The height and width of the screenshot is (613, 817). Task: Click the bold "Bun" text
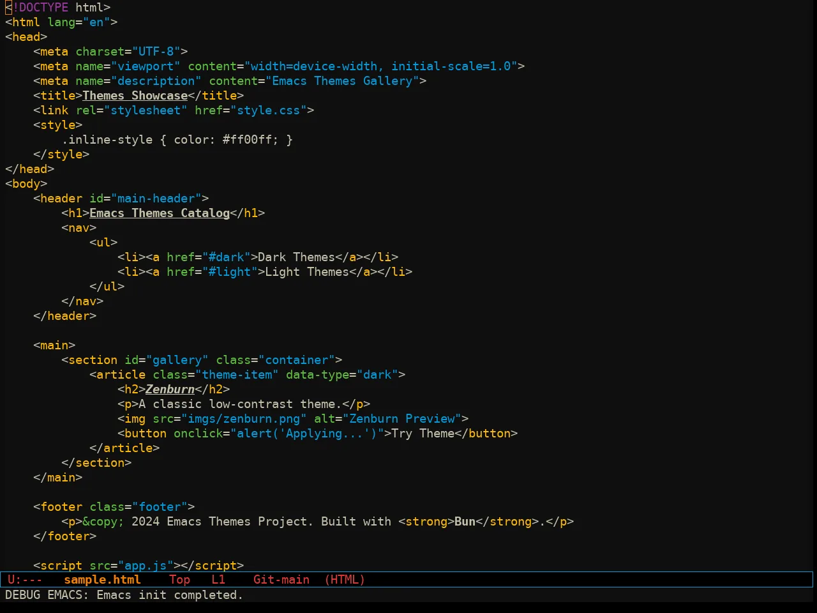pyautogui.click(x=465, y=522)
